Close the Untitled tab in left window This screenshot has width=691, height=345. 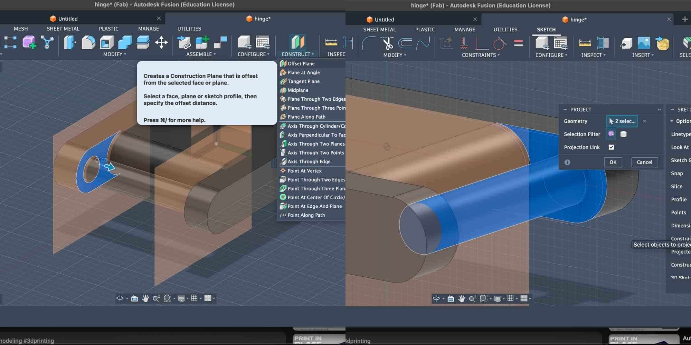click(159, 18)
